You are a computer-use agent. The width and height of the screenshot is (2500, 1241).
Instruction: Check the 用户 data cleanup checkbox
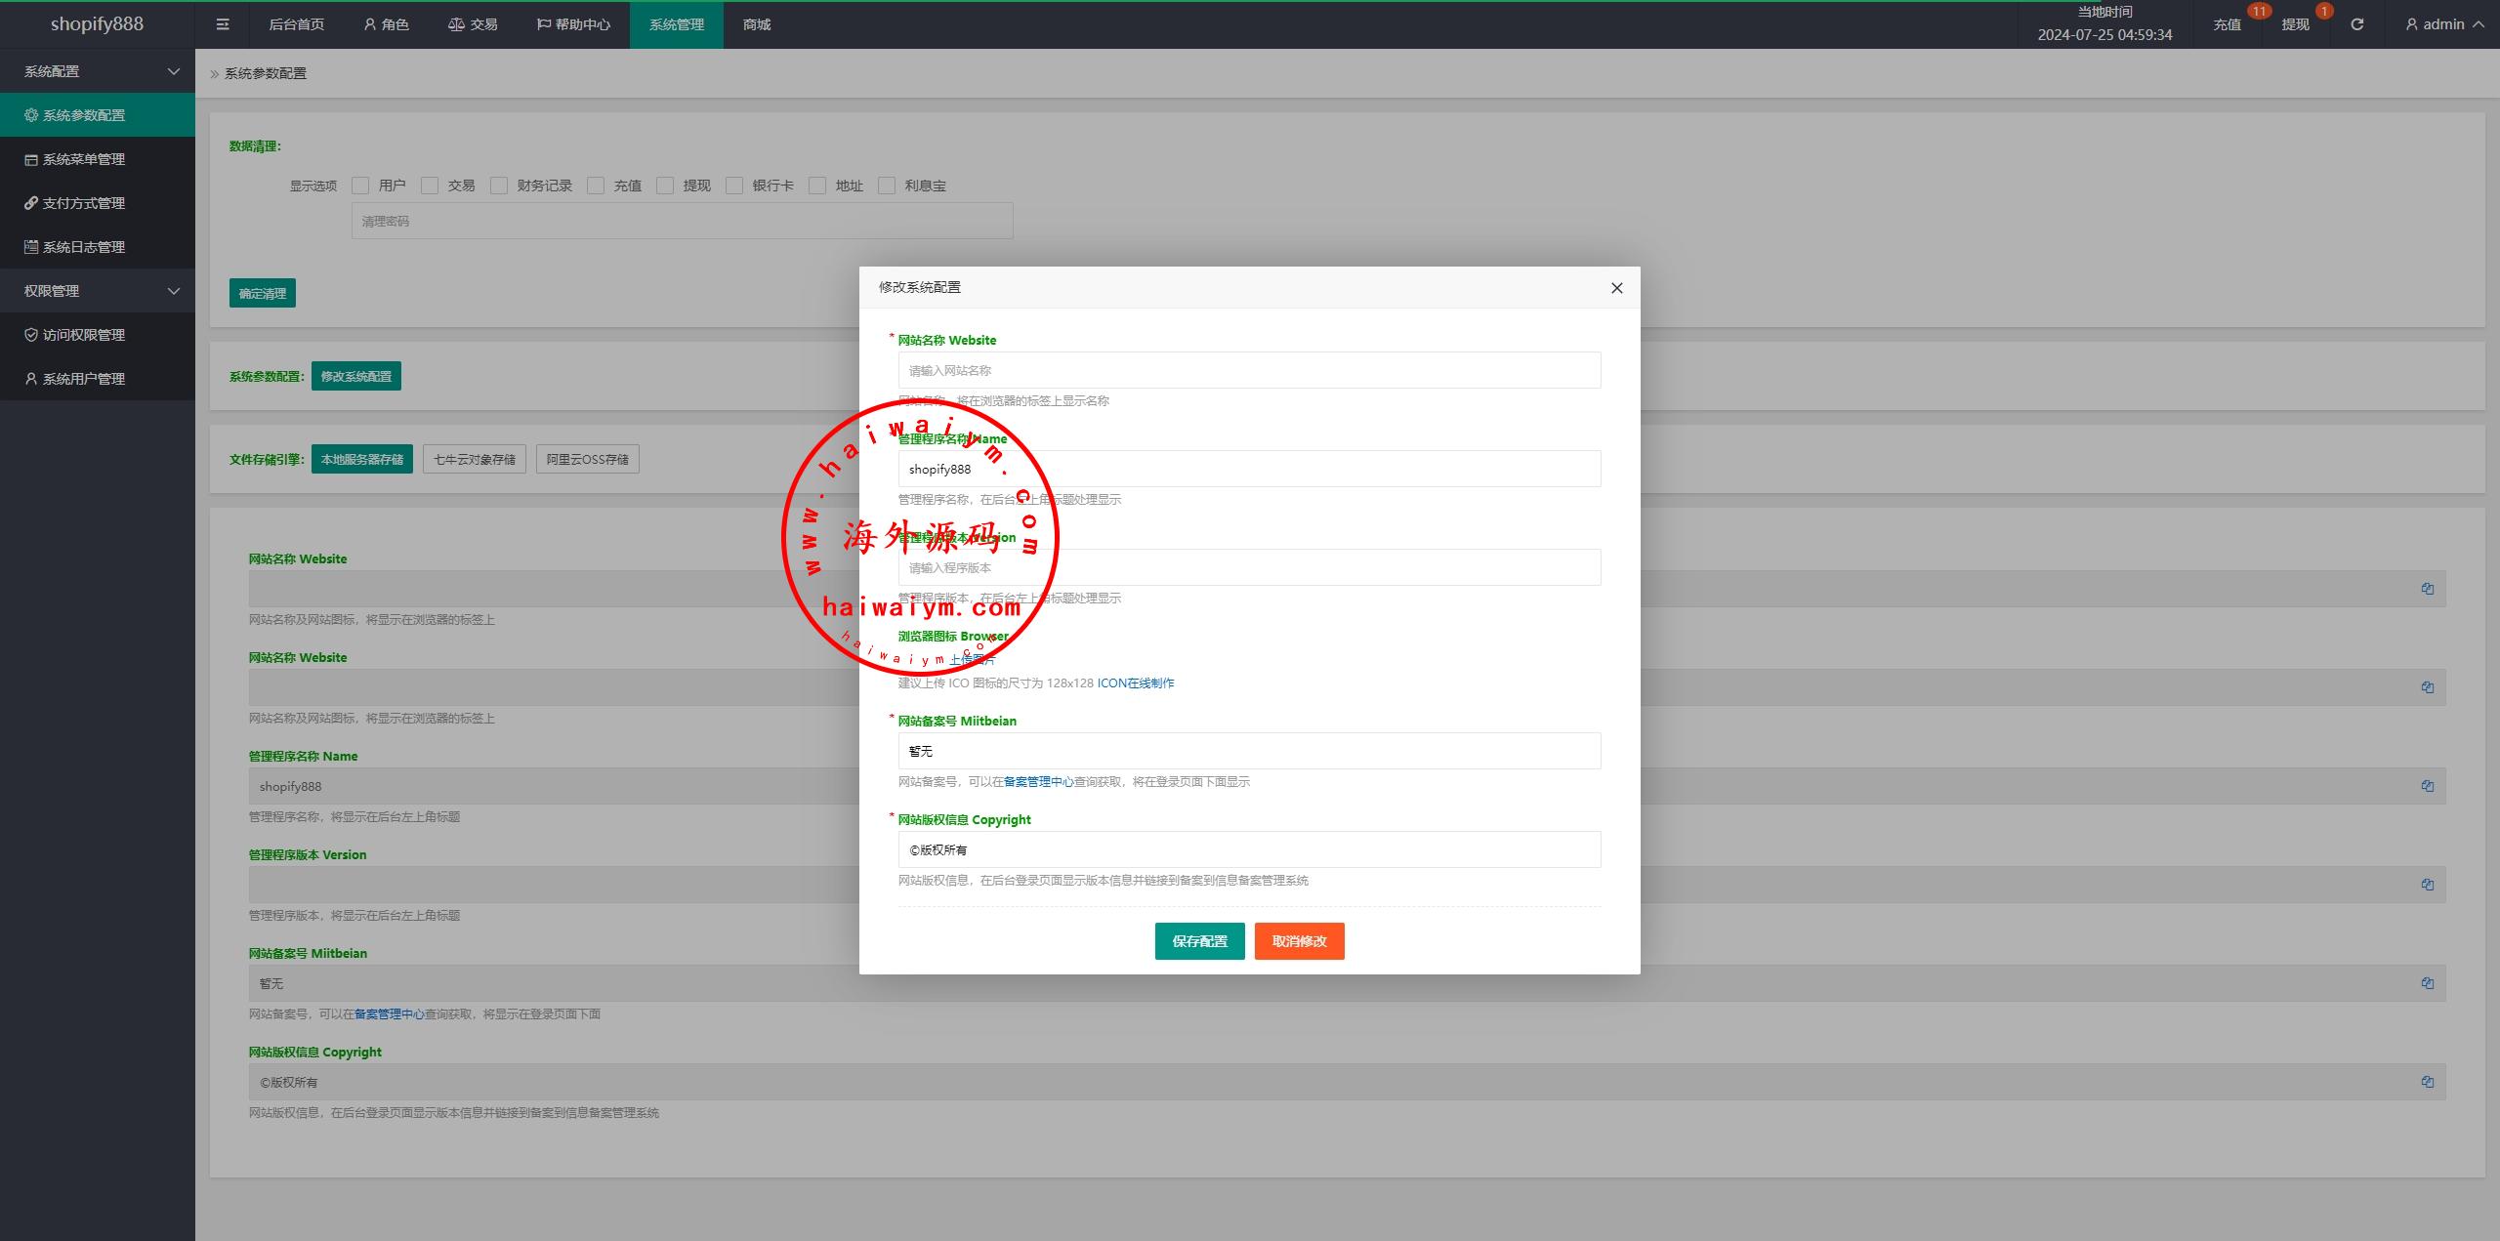(x=361, y=186)
